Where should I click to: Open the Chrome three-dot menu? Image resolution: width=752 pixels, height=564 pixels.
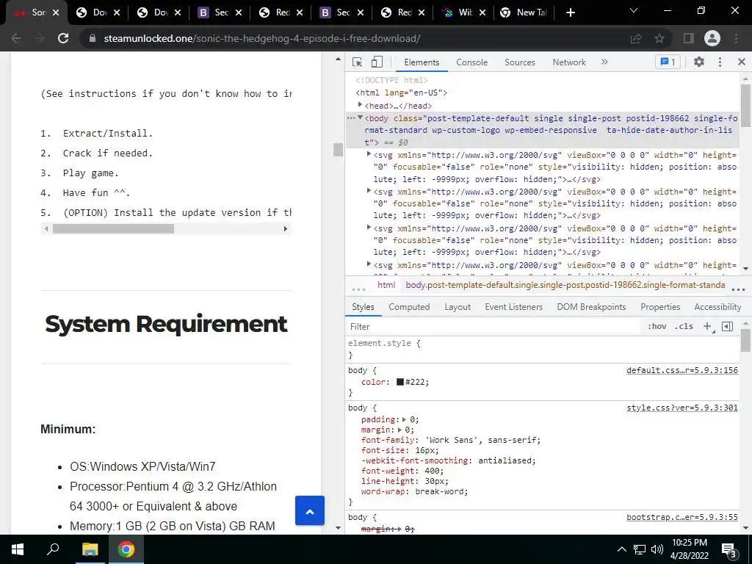pos(736,38)
